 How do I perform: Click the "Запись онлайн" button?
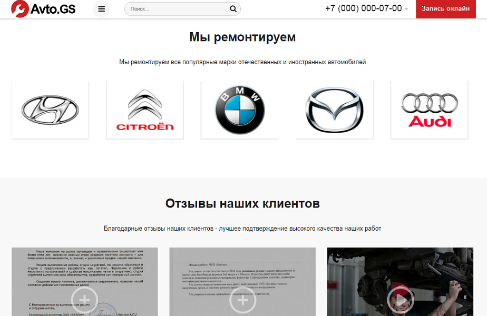[x=445, y=8]
